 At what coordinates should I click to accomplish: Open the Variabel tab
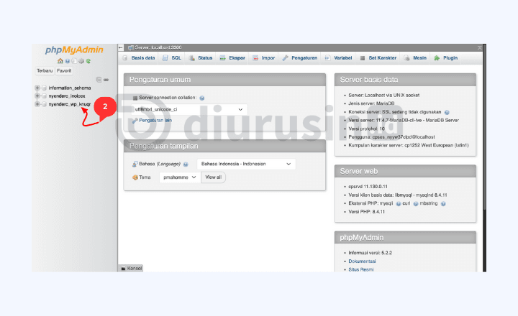point(339,58)
